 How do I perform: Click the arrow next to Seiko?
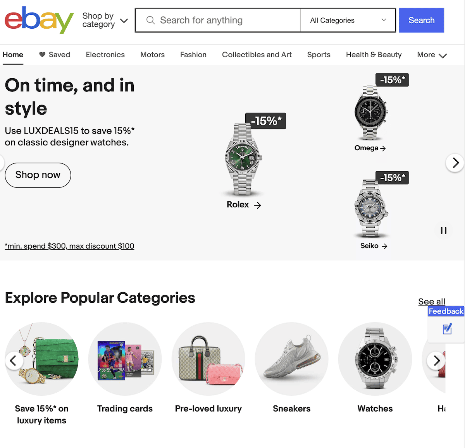pos(384,246)
